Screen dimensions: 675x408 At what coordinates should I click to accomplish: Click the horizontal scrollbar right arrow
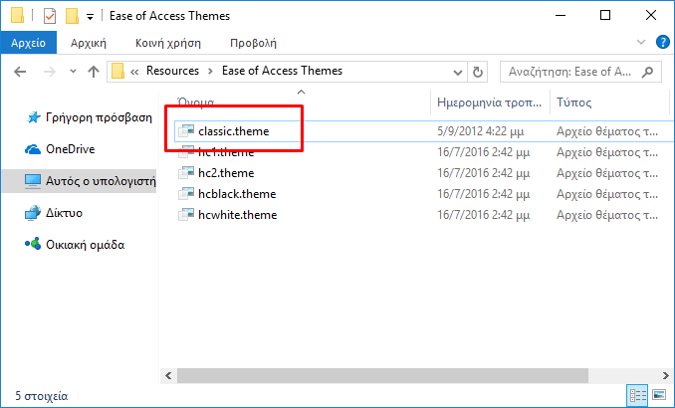pos(665,376)
